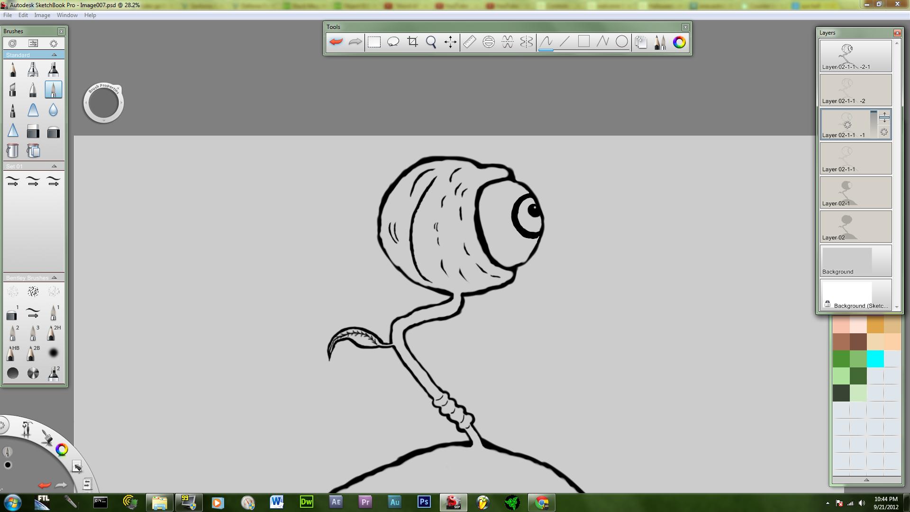Select layer 'Layer 02-1'
Screen dimensions: 910x512
tap(856, 192)
